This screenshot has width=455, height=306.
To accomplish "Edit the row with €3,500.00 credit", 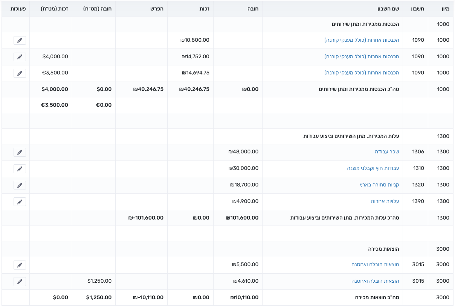I will coord(20,73).
